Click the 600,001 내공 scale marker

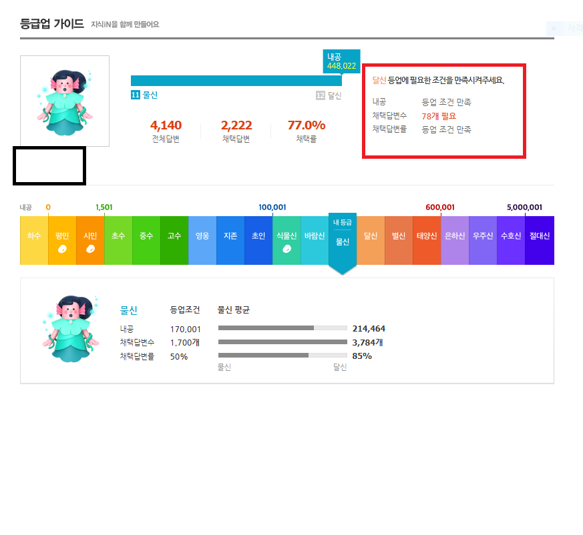pos(440,207)
